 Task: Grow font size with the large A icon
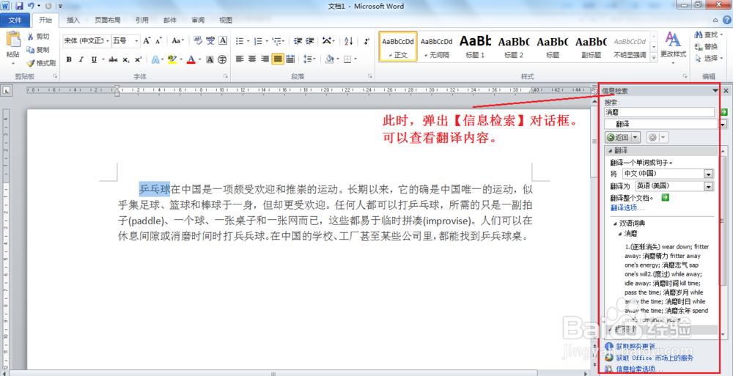tap(147, 41)
